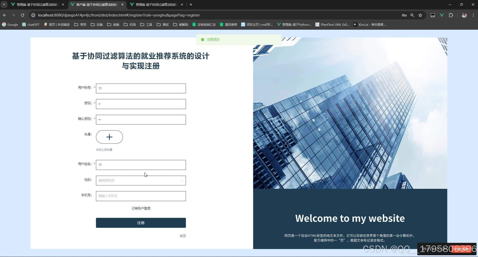Click the 用户账号 input field
Screen dimensions: 478x257
(x=141, y=88)
